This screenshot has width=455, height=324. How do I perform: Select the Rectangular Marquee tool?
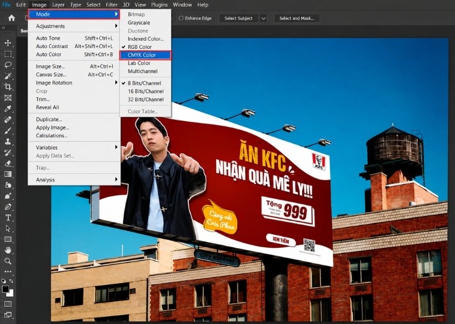pos(8,54)
